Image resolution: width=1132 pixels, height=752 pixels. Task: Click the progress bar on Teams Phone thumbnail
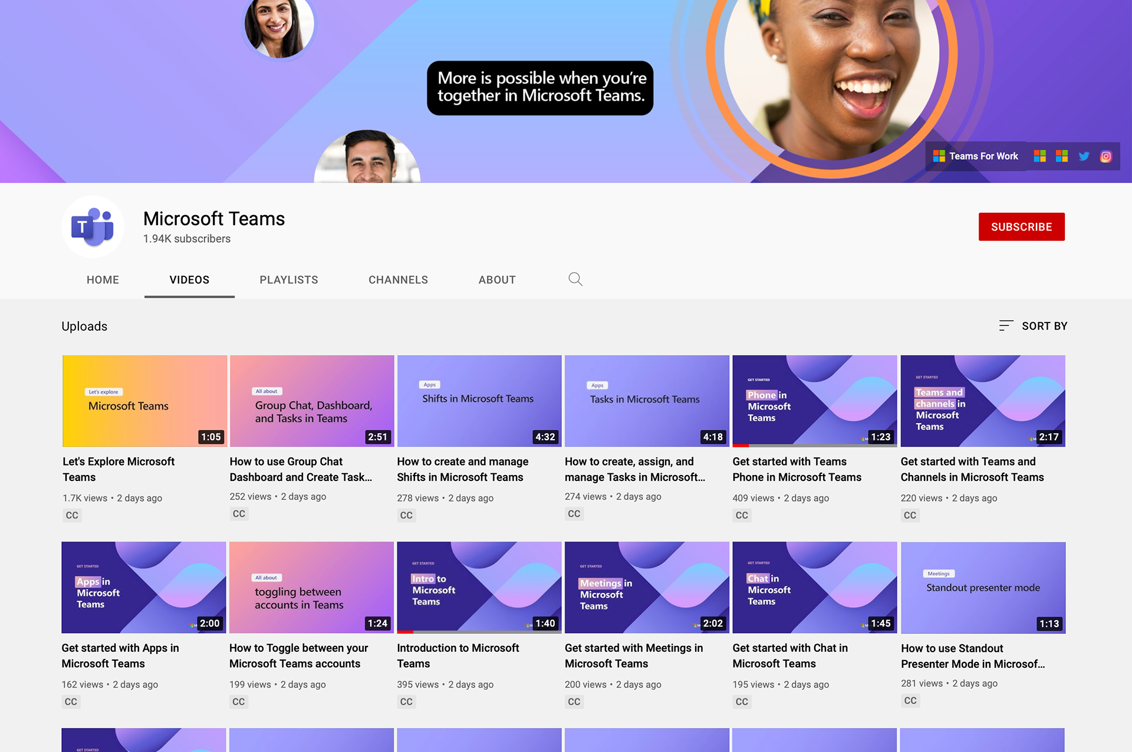tap(815, 446)
